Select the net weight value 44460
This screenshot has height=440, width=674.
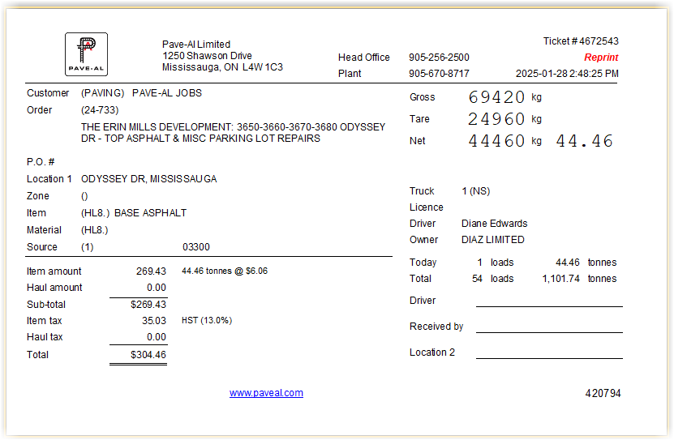point(497,141)
